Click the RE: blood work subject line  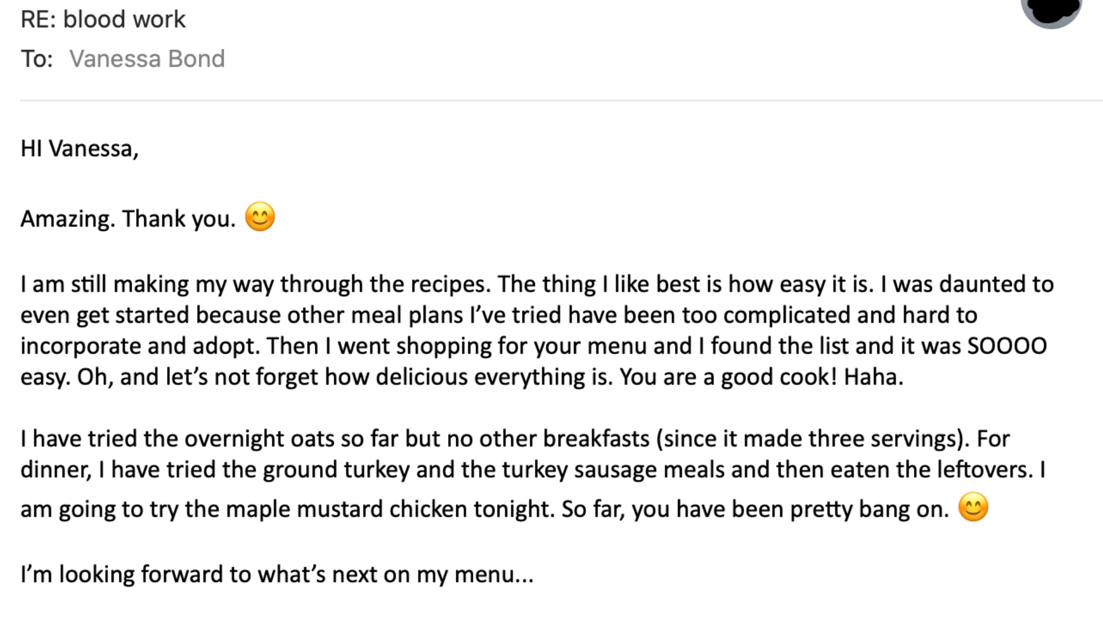coord(103,19)
